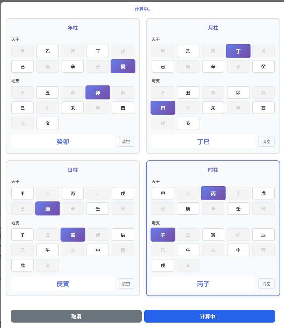Select 申 earthly branch in 时柱
284x328 pixels.
click(238, 250)
